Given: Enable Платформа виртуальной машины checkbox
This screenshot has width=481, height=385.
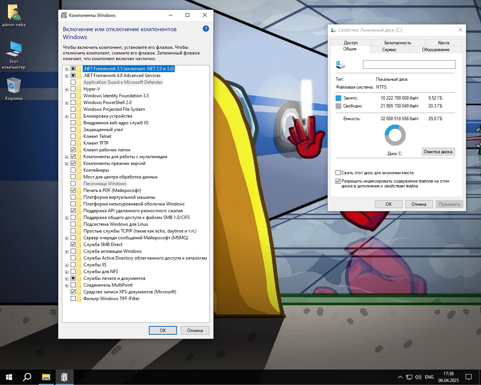Looking at the screenshot, I should tap(73, 197).
